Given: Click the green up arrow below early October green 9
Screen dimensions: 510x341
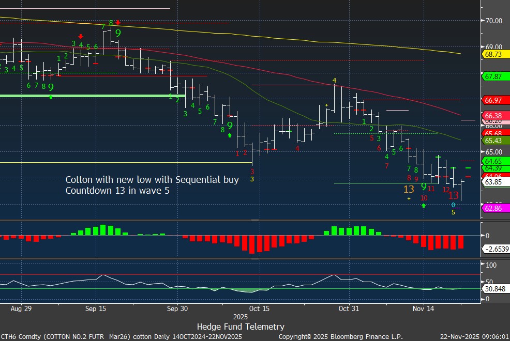Looking at the screenshot, I should [x=229, y=135].
